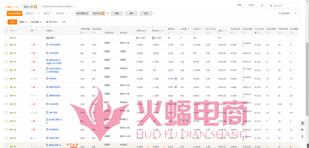The height and width of the screenshot is (148, 309).
Task: Click the mobile phone icon beside 防油挡板
Action: coord(47,78)
